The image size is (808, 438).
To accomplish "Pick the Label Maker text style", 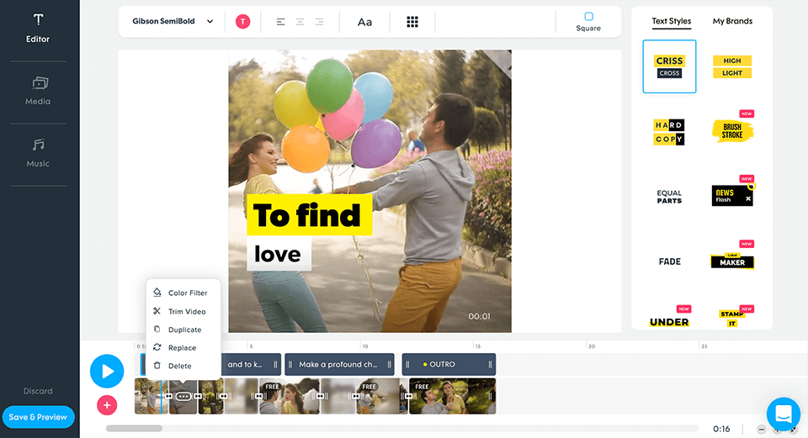I will [732, 261].
